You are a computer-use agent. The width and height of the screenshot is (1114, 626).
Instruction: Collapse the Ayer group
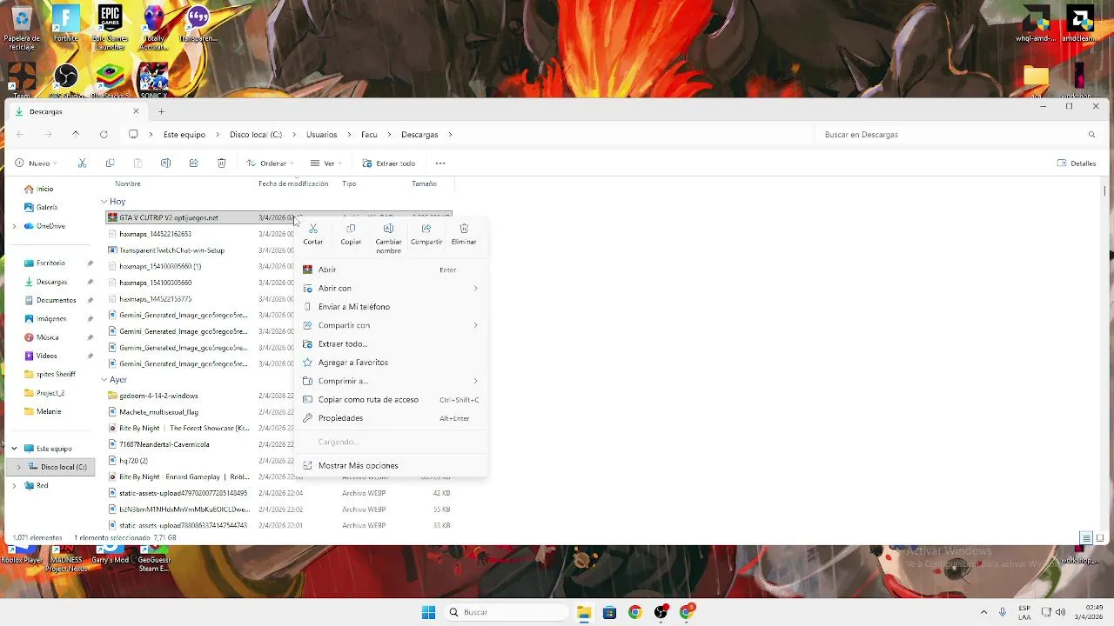(104, 380)
